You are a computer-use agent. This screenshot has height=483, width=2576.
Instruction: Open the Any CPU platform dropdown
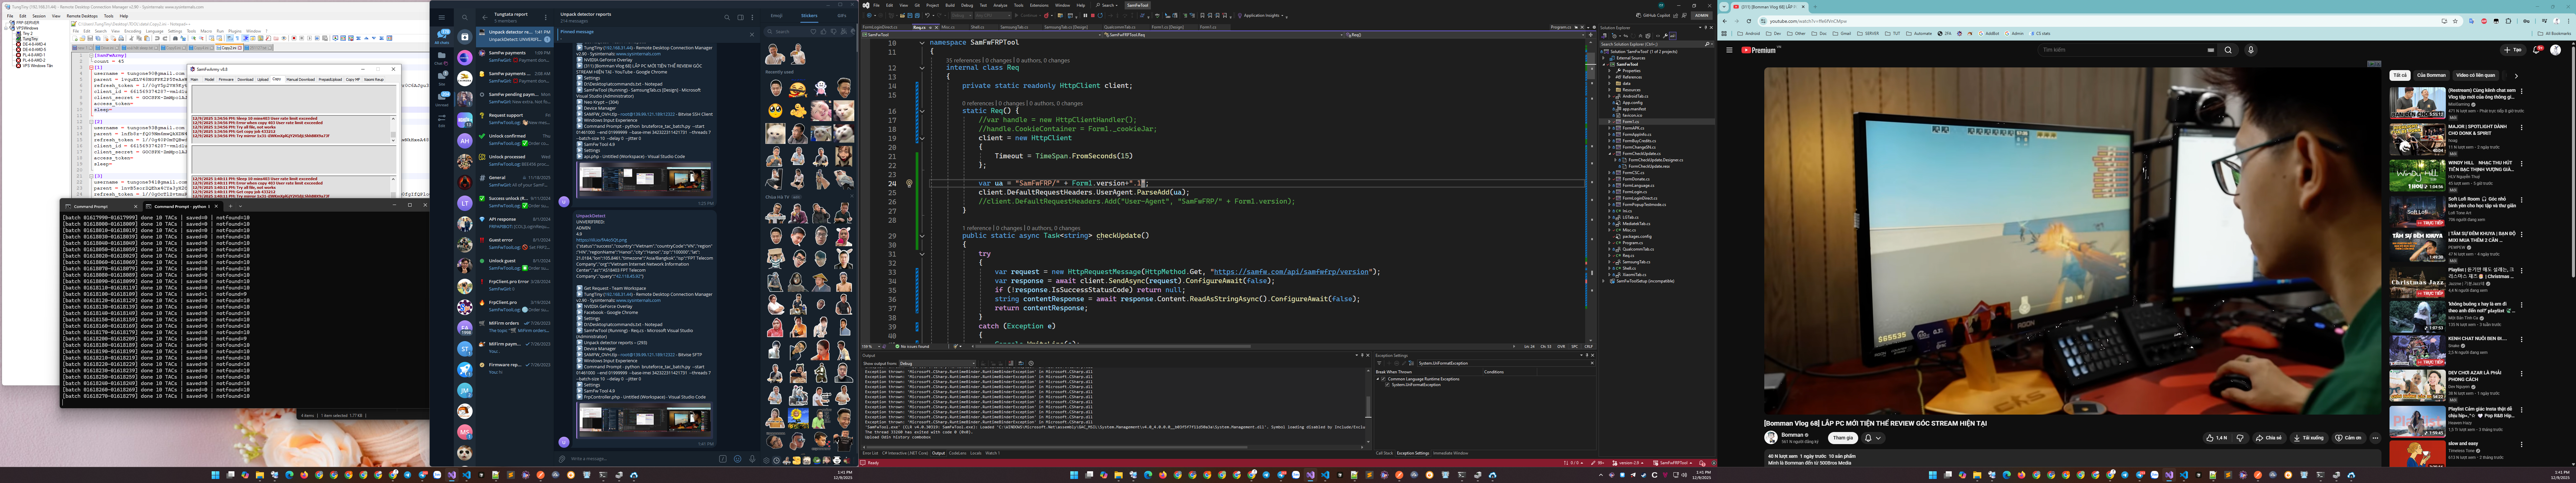993,16
